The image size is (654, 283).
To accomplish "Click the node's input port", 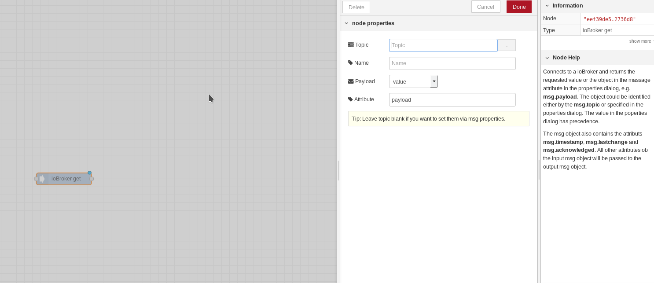I will (37, 179).
